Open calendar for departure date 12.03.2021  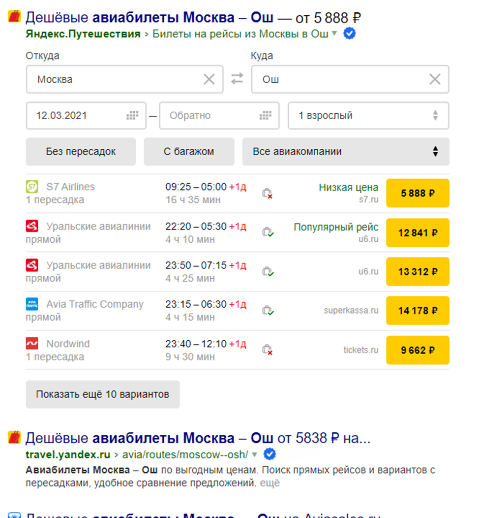pyautogui.click(x=133, y=116)
